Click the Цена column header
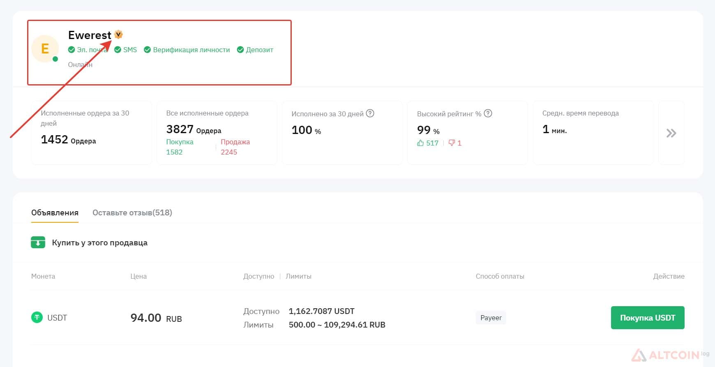The image size is (715, 367). [x=138, y=276]
